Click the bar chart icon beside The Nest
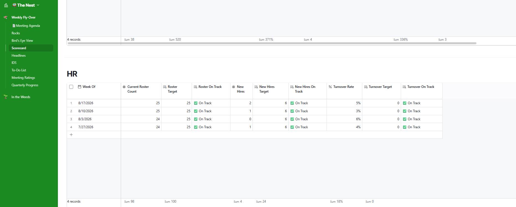This screenshot has height=207, width=516. [6, 5]
